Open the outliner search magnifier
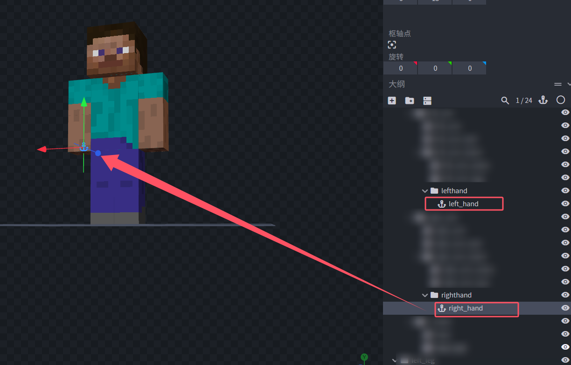 (x=505, y=101)
